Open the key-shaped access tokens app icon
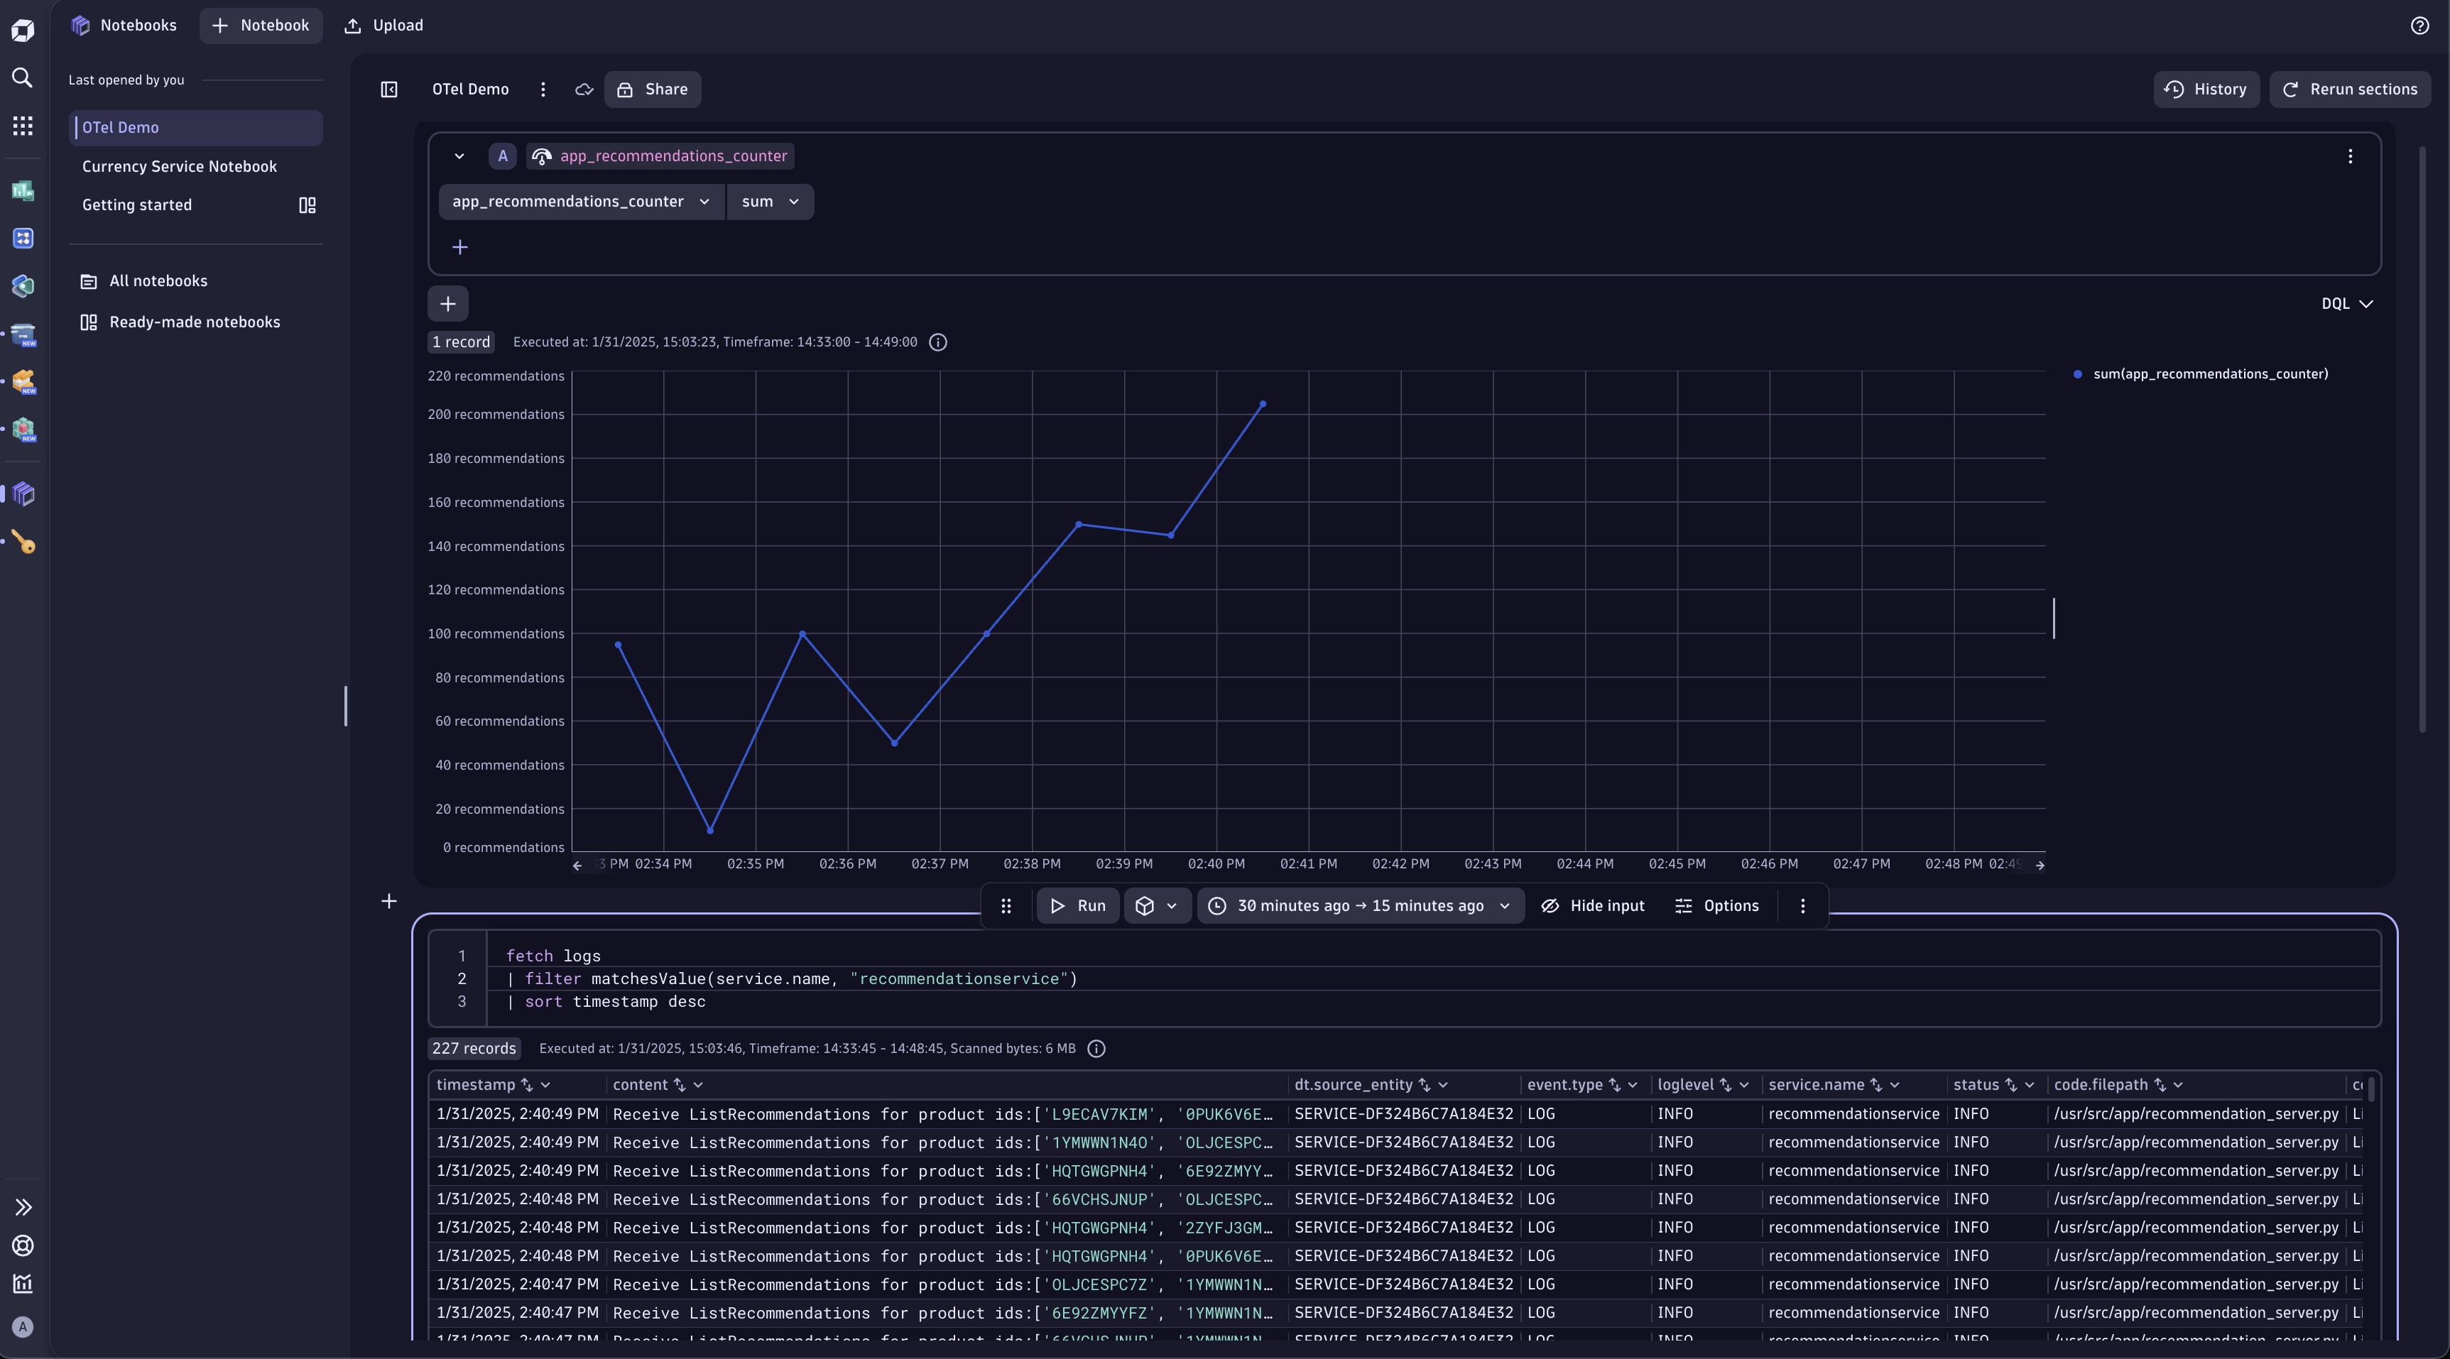This screenshot has width=2450, height=1359. [x=23, y=541]
